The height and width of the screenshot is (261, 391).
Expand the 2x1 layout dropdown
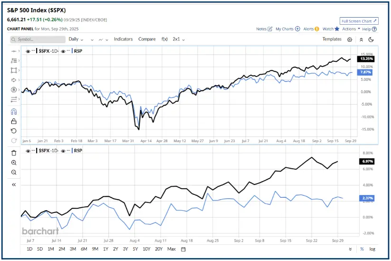point(179,39)
